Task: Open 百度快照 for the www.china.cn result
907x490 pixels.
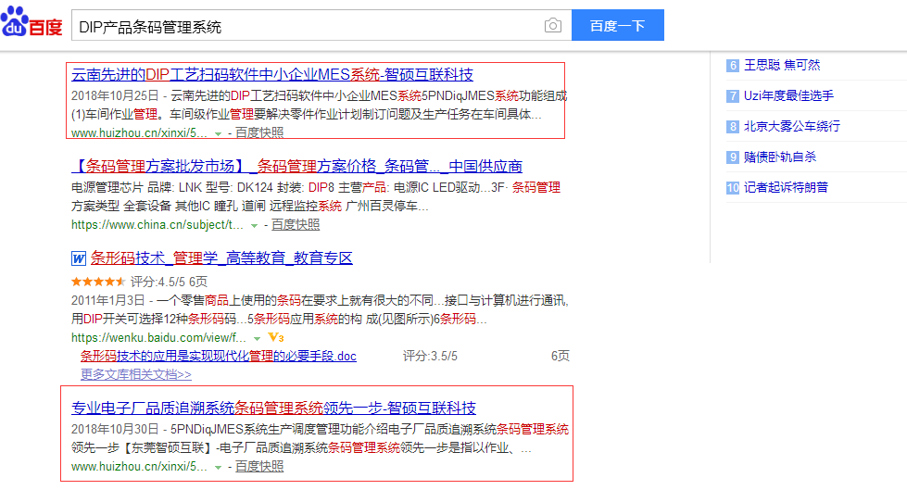Action: click(296, 224)
